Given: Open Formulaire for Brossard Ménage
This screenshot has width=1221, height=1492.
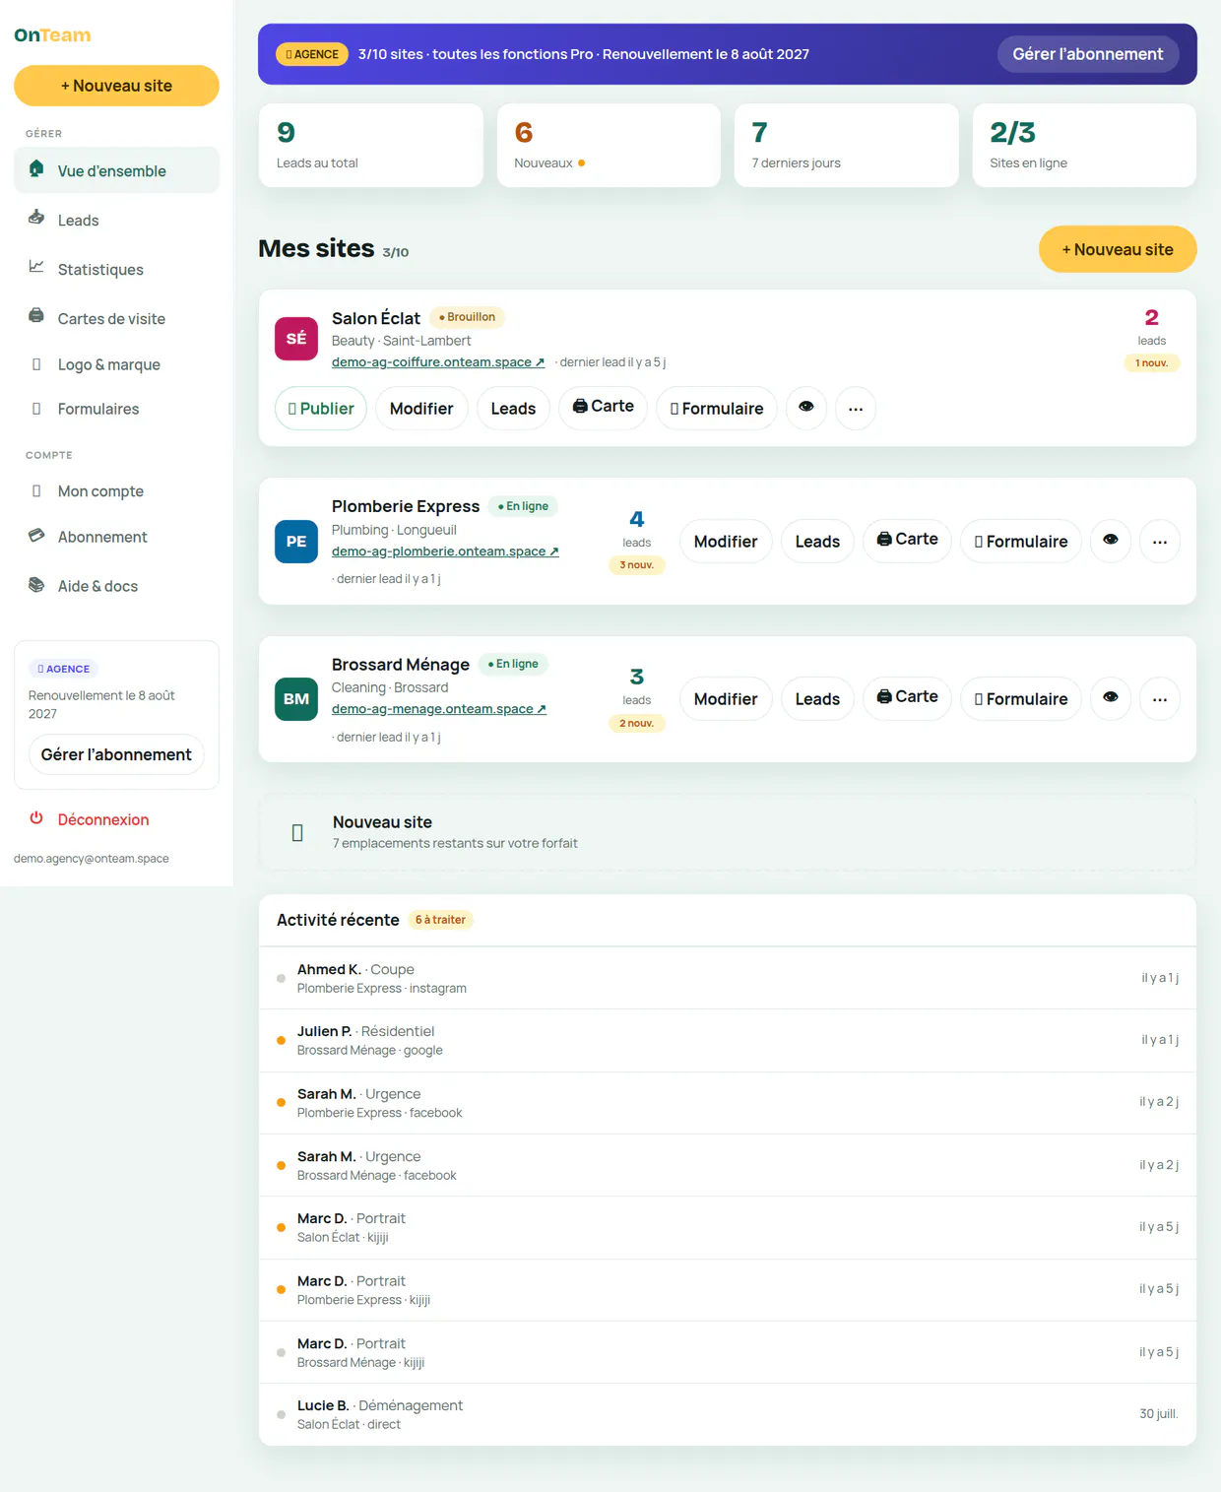Looking at the screenshot, I should [1021, 698].
